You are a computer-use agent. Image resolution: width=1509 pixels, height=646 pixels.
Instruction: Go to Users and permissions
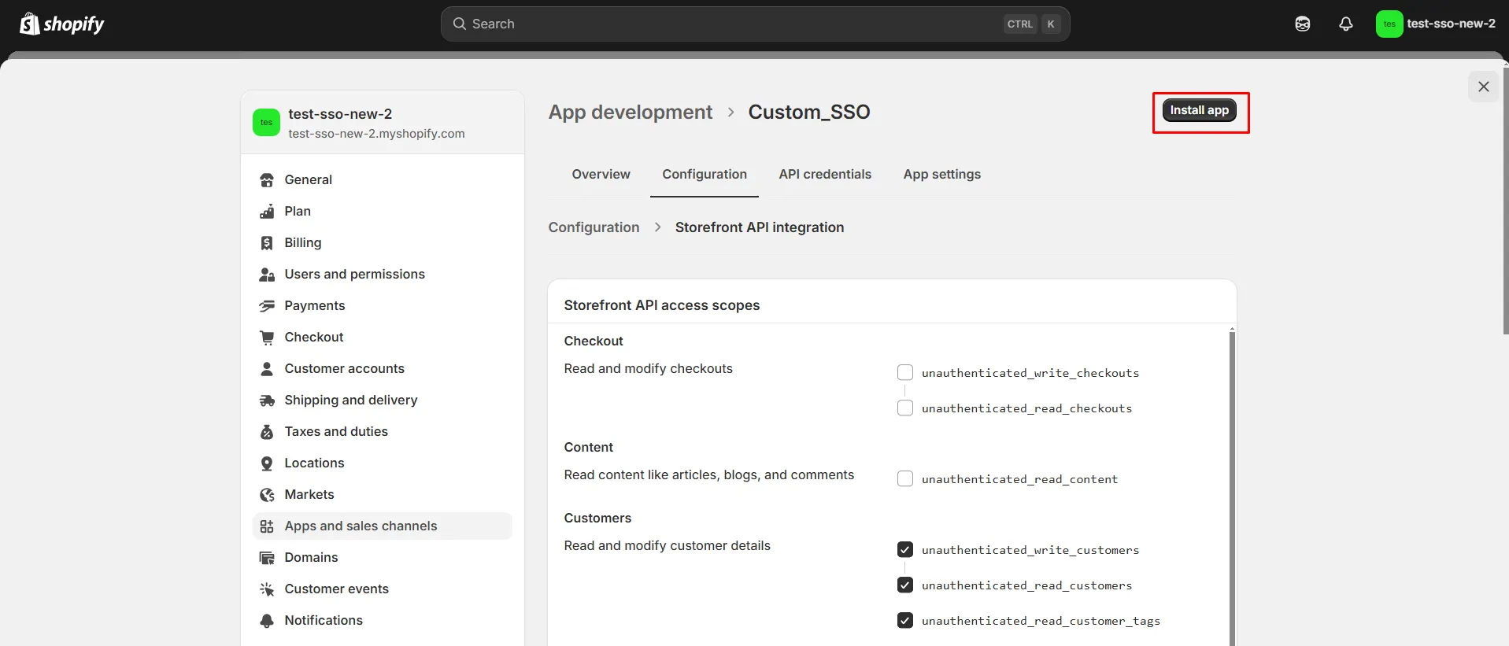383,274
